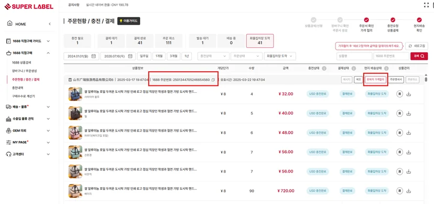Image resolution: width=434 pixels, height=204 pixels.
Task: Set date range to 1년
Action: tap(187, 56)
